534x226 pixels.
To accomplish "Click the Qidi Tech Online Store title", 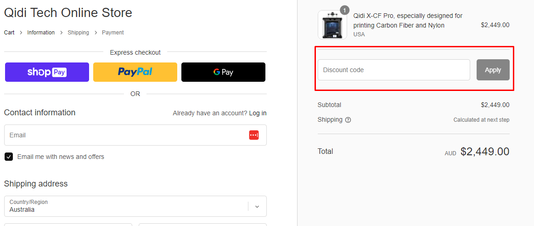I will 68,12.
